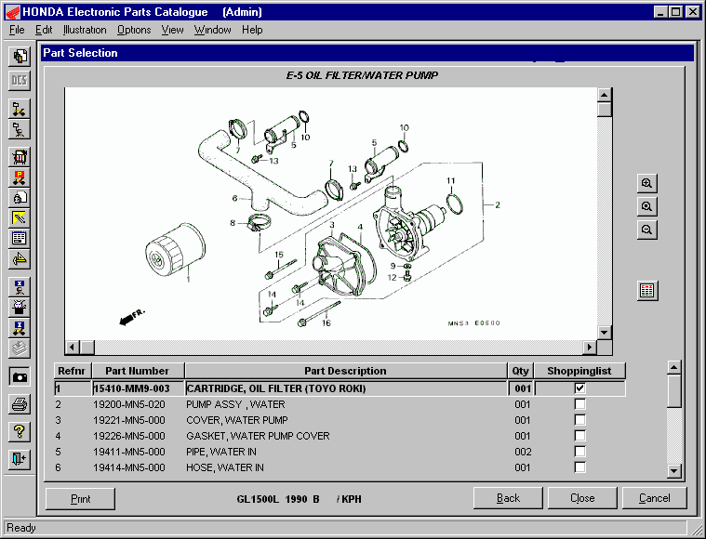Click the motorcycle with flag toolbar icon
Screen dimensions: 706x539
click(x=20, y=109)
